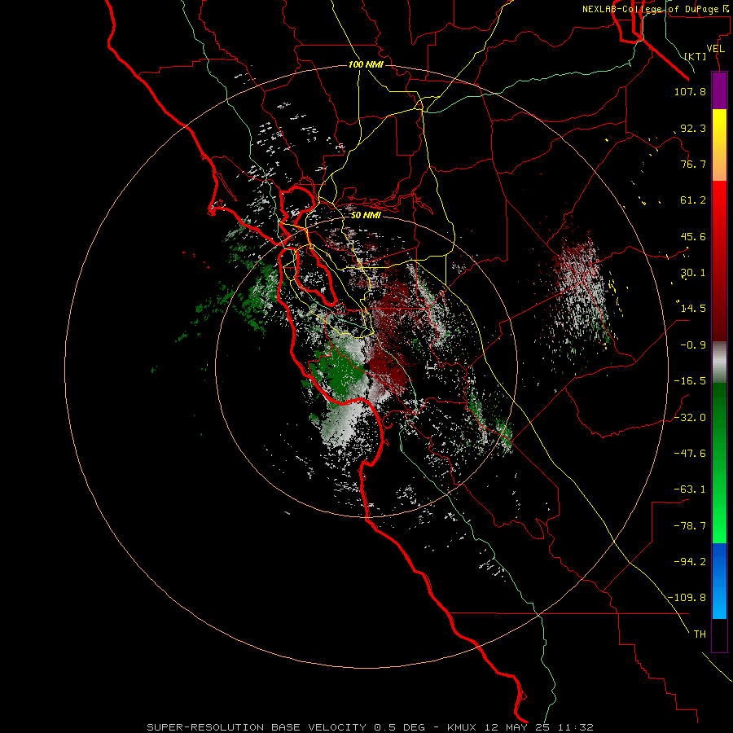Viewport: 733px width, 733px height.
Task: Click the 30.1 legend value
Action: coord(693,273)
